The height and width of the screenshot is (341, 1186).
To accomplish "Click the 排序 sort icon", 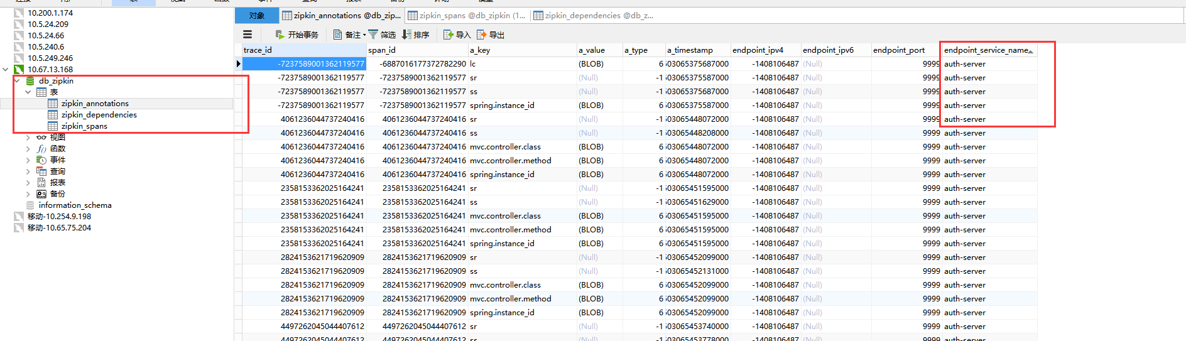I will click(406, 35).
